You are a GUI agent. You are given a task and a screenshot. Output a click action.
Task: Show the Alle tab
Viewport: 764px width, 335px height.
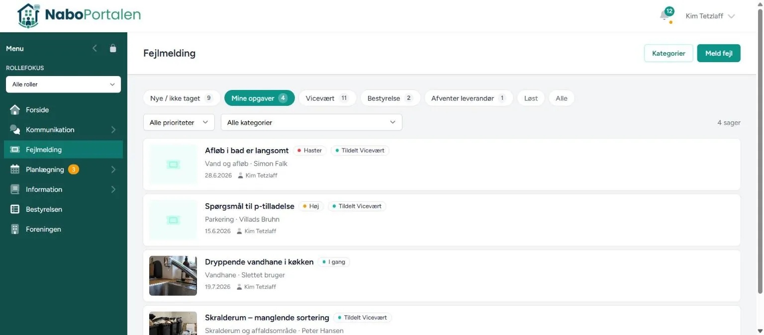click(x=562, y=98)
